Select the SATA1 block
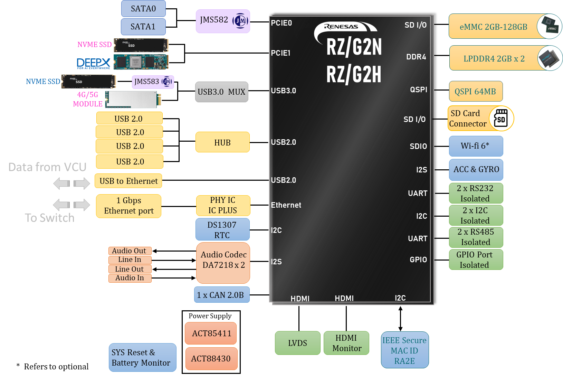The image size is (563, 377). 143,27
